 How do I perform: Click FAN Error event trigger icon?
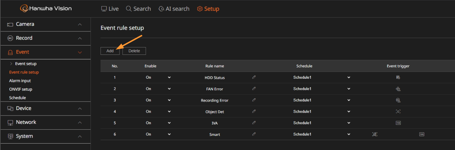pos(398,89)
